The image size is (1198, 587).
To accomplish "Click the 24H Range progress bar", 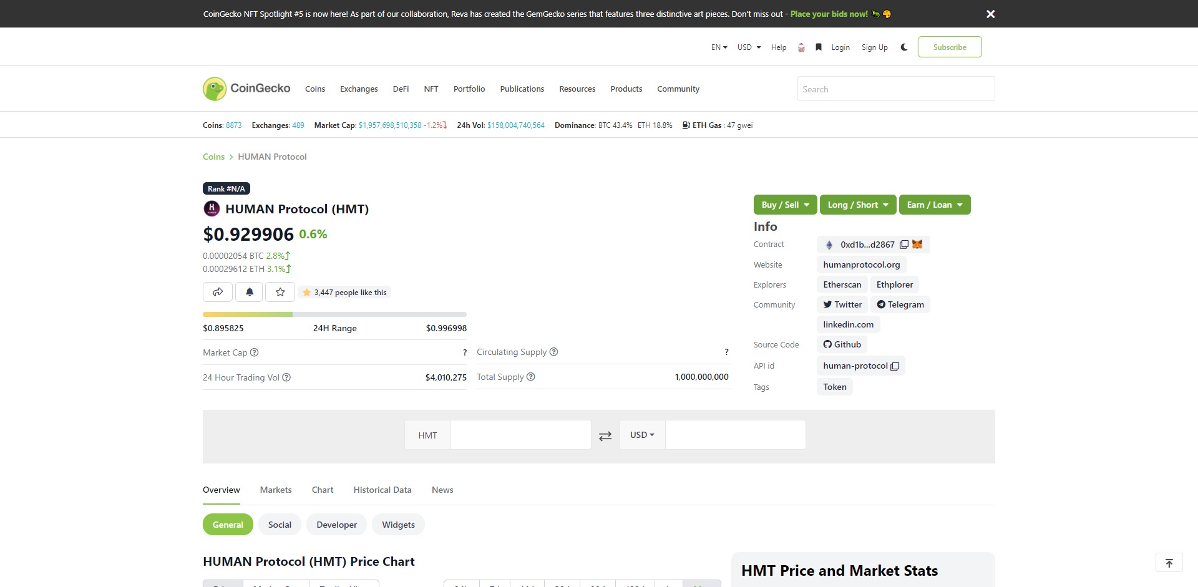I will [334, 314].
